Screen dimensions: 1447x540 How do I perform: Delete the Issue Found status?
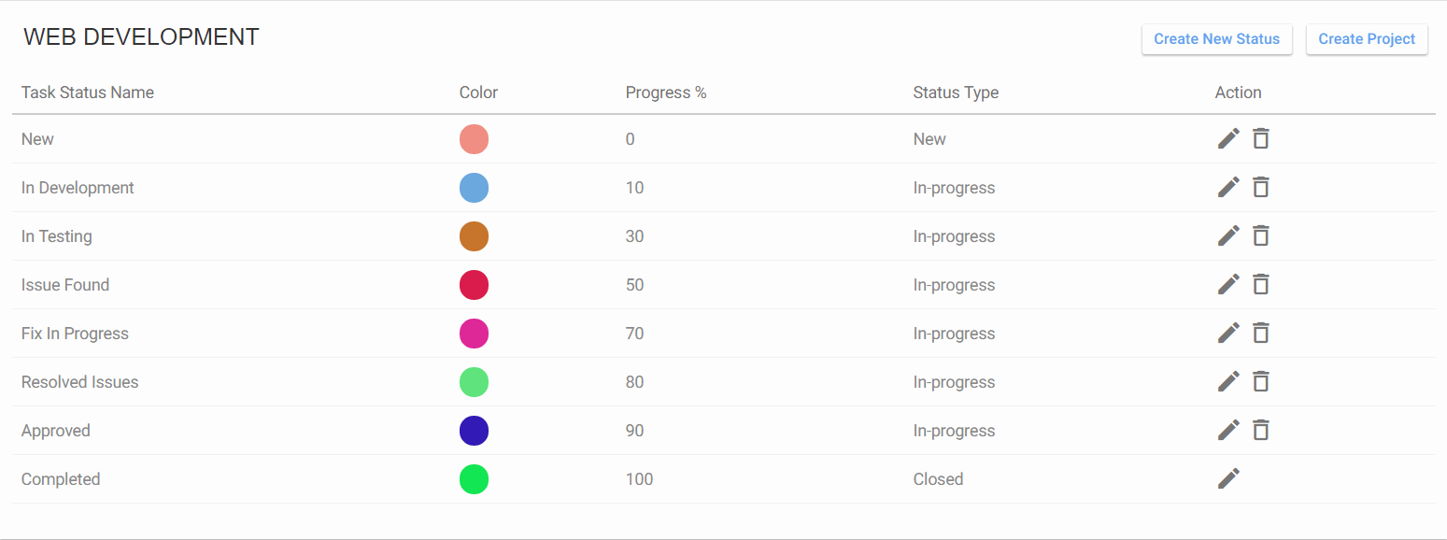(x=1260, y=284)
